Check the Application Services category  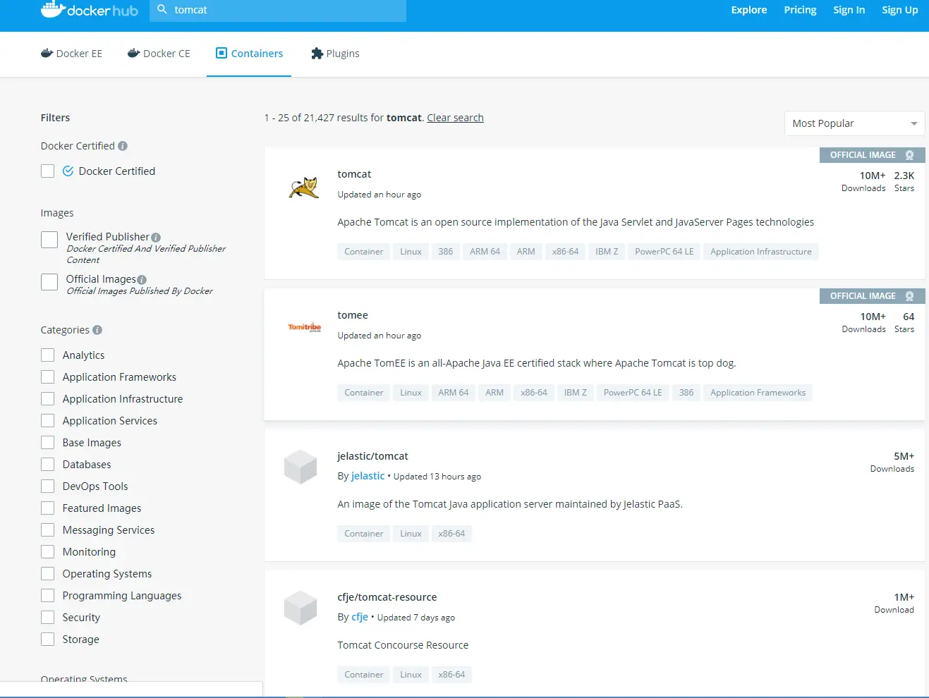pyautogui.click(x=48, y=421)
